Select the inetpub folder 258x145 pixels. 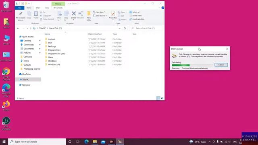pyautogui.click(x=52, y=39)
